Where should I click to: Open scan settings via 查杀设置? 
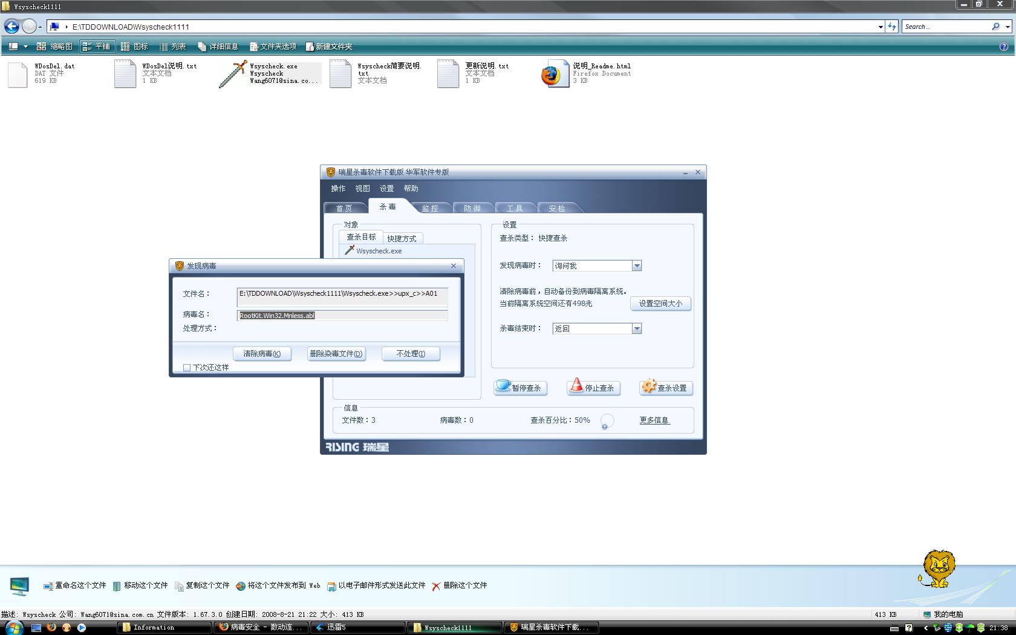(666, 388)
